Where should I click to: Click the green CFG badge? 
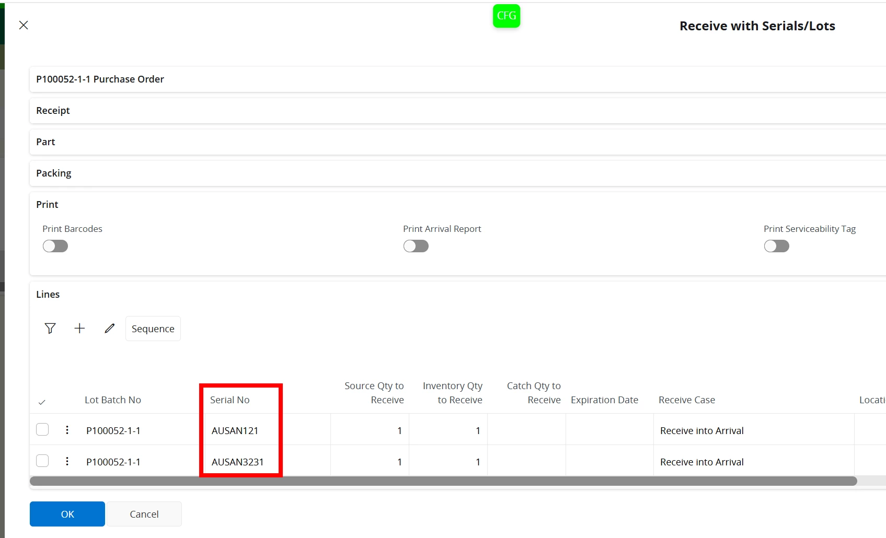click(x=507, y=16)
